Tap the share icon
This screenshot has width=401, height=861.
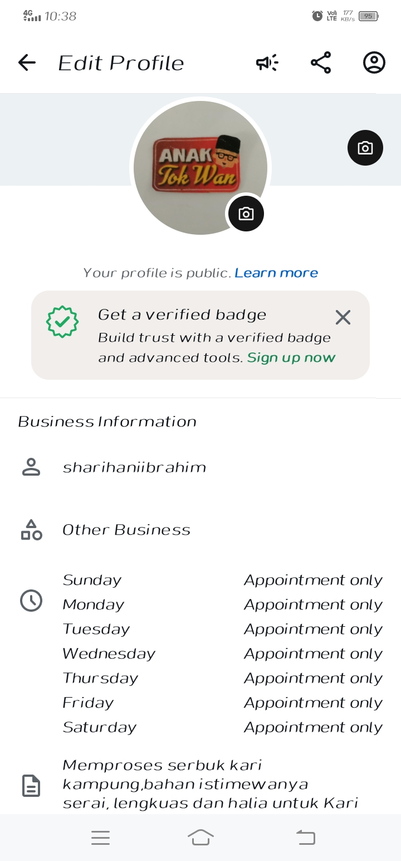321,62
